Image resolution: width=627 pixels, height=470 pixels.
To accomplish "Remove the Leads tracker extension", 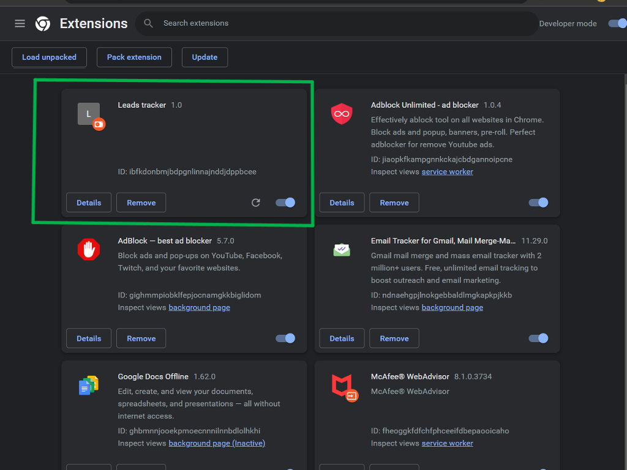I will [141, 203].
